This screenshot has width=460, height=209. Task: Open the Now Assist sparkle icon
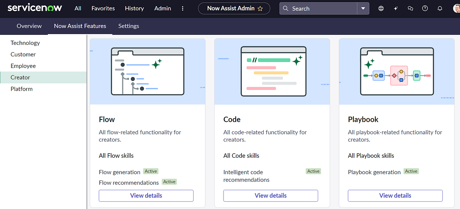[x=396, y=8]
